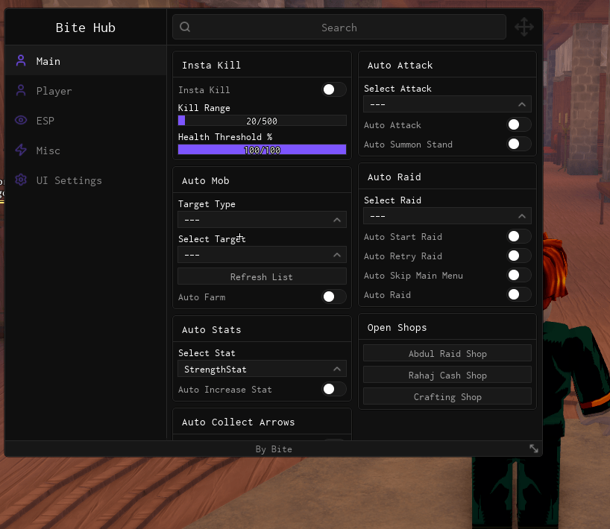
Task: Turn on the Auto Attack toggle
Action: 519,124
